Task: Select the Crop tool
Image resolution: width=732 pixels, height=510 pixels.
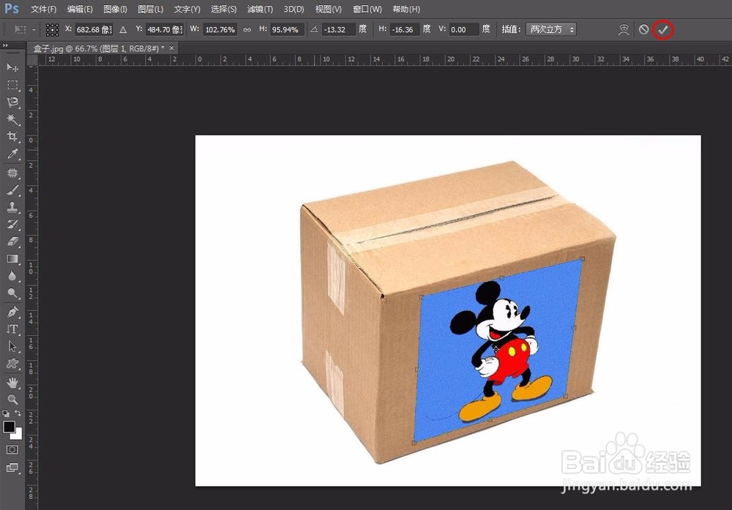Action: [x=12, y=136]
